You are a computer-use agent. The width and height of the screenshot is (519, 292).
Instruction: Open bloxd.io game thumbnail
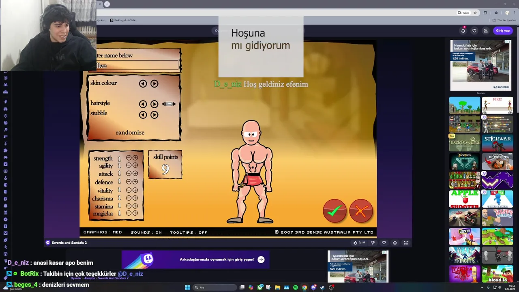click(x=498, y=274)
